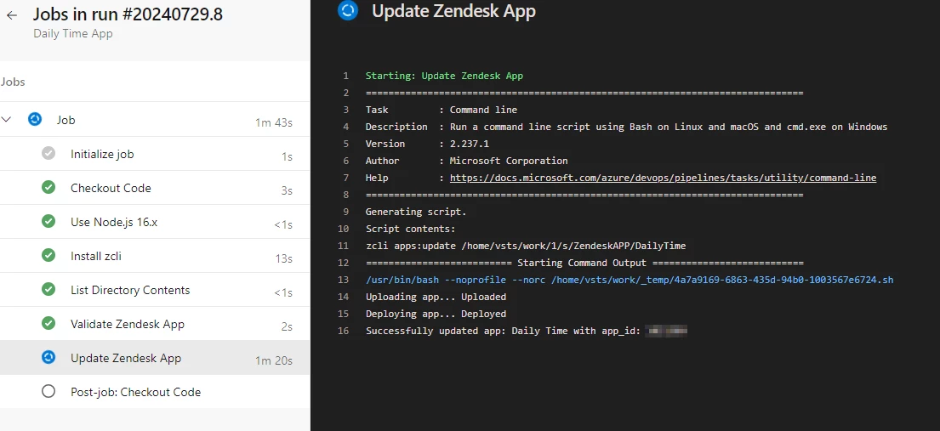This screenshot has width=940, height=431.
Task: Click the 13s duration for Install zcli
Action: (x=282, y=259)
